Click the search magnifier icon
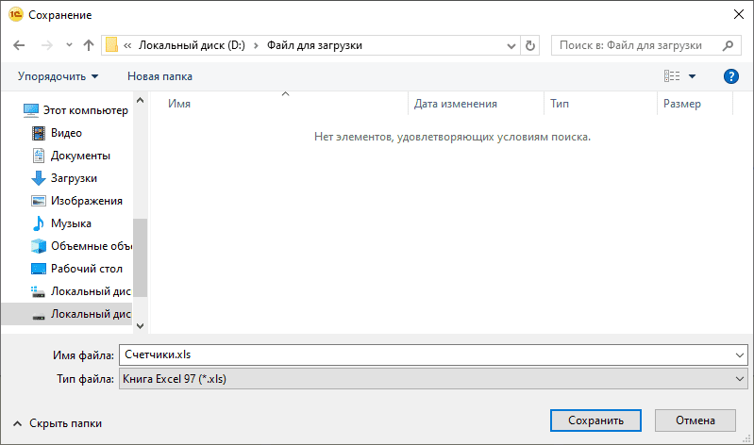Image resolution: width=754 pixels, height=445 pixels. point(728,45)
